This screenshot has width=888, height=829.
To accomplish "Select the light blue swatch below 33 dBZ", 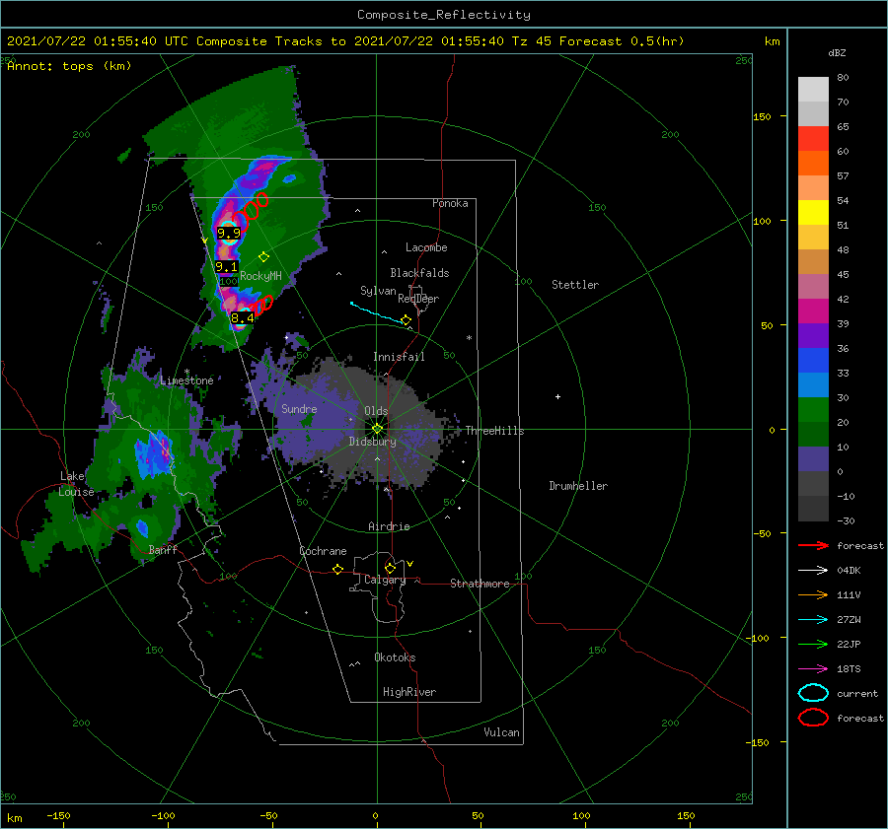I will (x=813, y=384).
